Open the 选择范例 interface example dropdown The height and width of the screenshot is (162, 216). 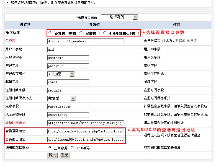119,17
